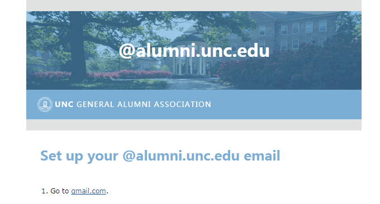Click the word 'email' in the heading

262,156
